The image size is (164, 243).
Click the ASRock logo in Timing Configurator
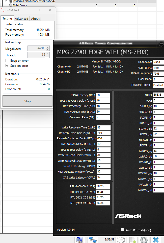128,216
